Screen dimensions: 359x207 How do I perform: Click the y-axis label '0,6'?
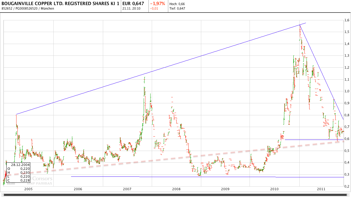[347, 139]
